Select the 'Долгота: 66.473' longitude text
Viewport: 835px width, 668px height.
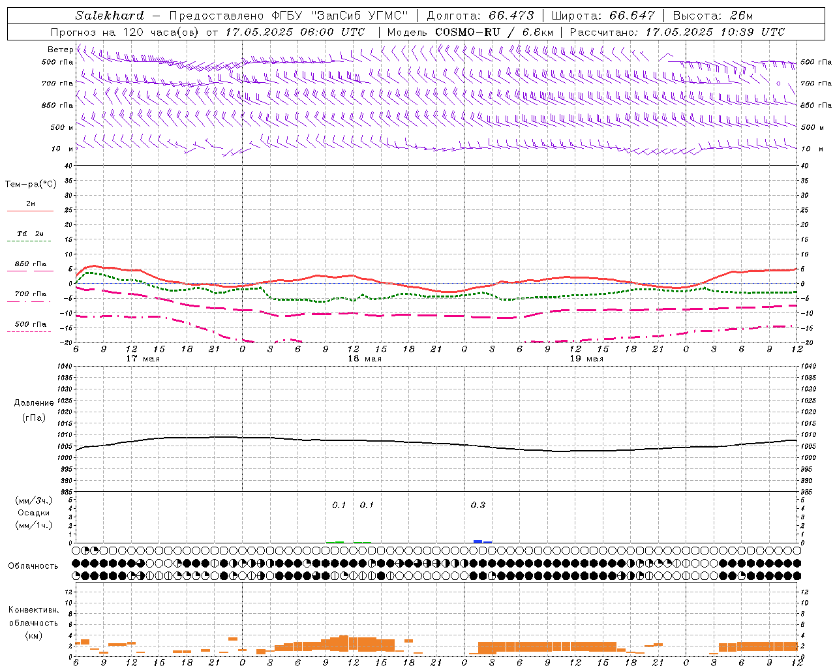tap(480, 16)
